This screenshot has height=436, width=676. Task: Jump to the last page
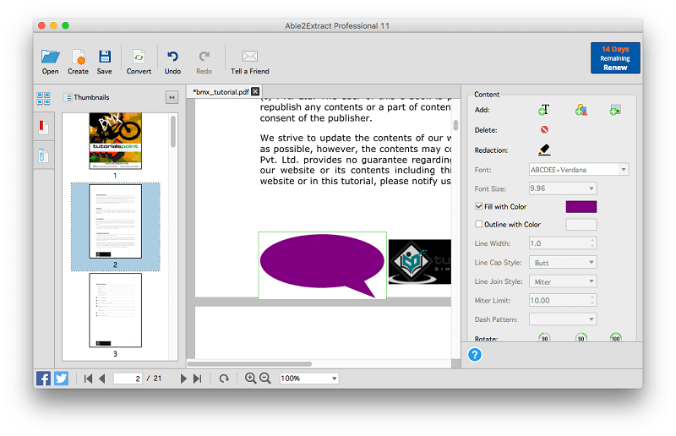(198, 379)
